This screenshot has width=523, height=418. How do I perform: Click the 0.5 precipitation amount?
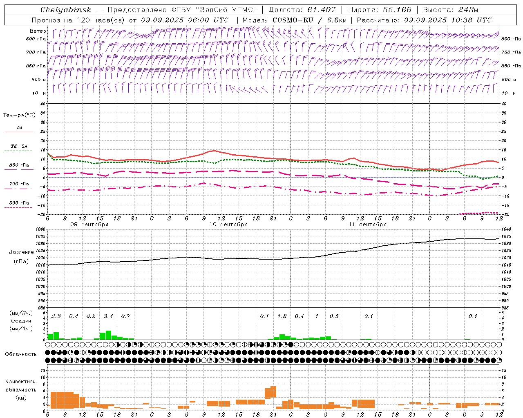coord(334,316)
